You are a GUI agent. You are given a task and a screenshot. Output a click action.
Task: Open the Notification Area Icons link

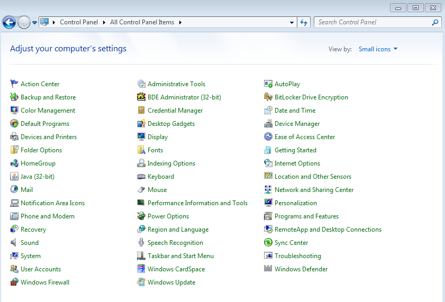tap(52, 203)
